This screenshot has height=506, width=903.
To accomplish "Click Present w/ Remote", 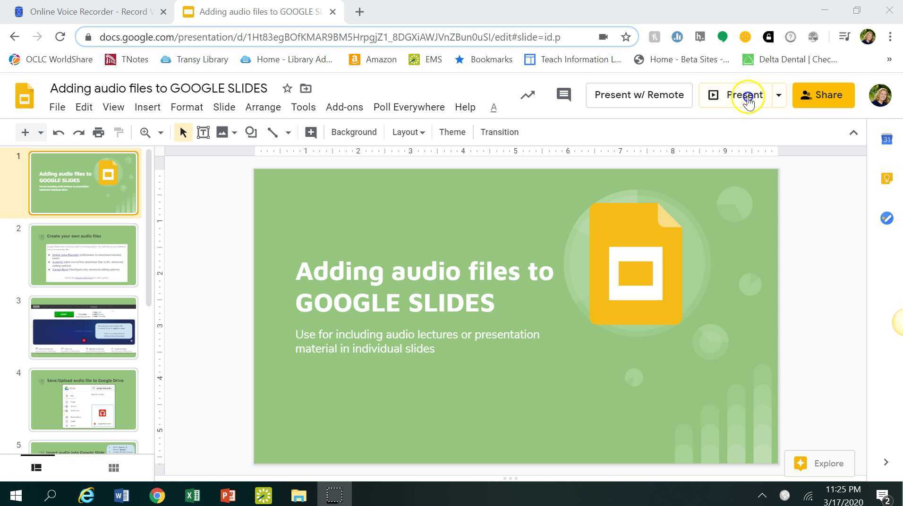I will tap(639, 95).
